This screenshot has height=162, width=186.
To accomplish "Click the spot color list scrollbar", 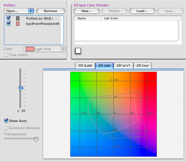I will click(180, 31).
